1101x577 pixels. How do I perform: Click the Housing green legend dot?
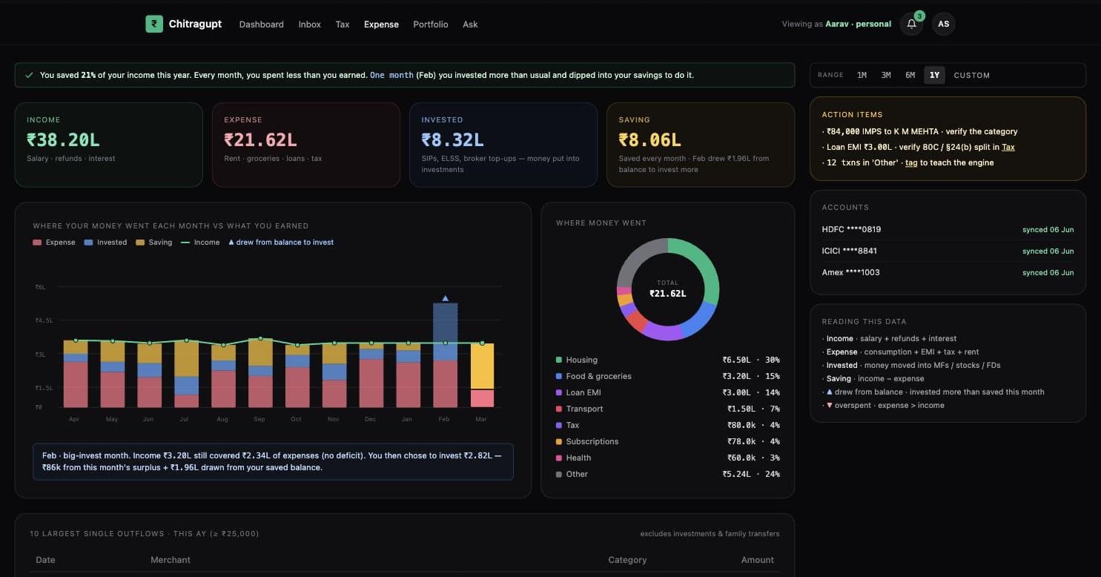pyautogui.click(x=558, y=360)
